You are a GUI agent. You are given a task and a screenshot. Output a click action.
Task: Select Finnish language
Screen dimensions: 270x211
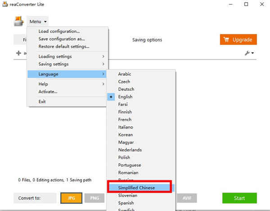pos(141,112)
